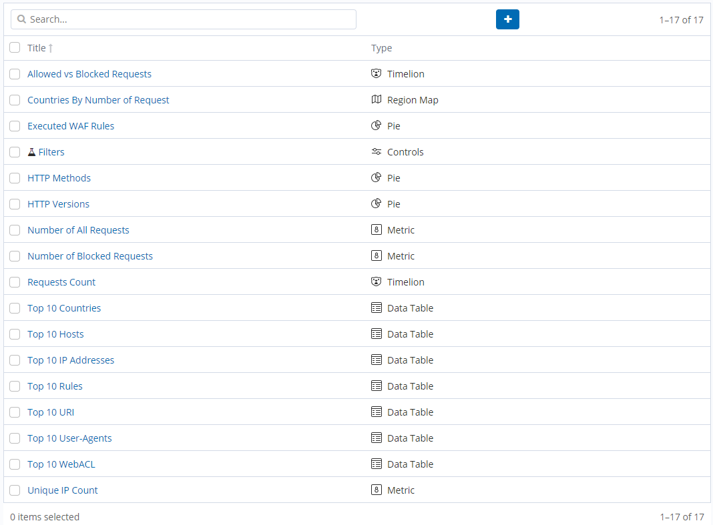Check the Executed WAF Rules checkbox
713x525 pixels.
coord(15,126)
